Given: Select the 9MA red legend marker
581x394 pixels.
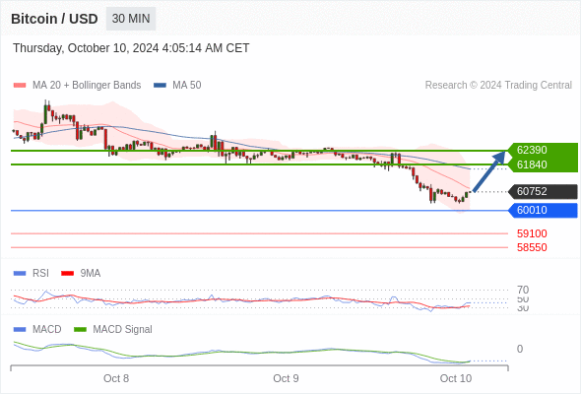Looking at the screenshot, I should (67, 274).
